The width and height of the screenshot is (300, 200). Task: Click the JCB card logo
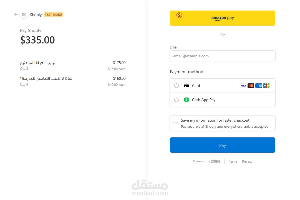pos(266,86)
